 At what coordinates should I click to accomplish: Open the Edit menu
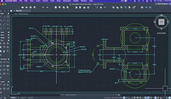26,1
